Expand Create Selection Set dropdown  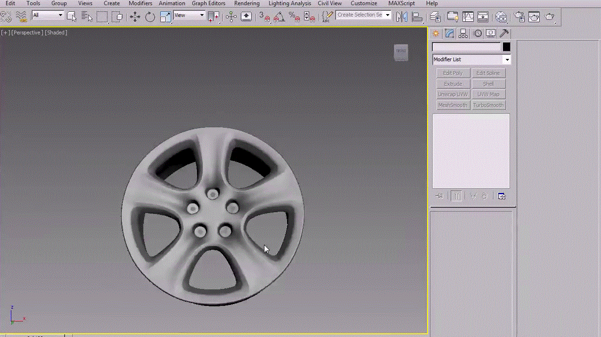[x=388, y=15]
